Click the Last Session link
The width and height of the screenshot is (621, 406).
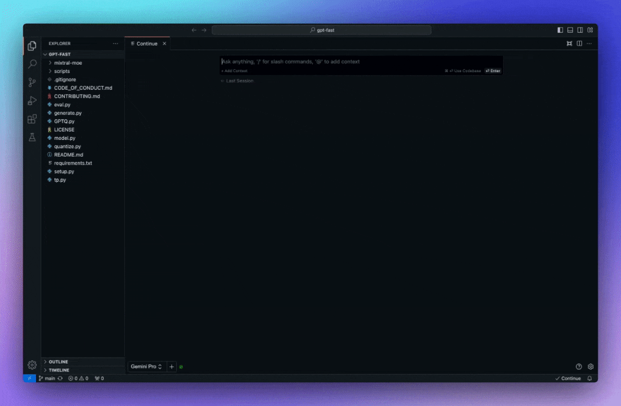tap(237, 81)
